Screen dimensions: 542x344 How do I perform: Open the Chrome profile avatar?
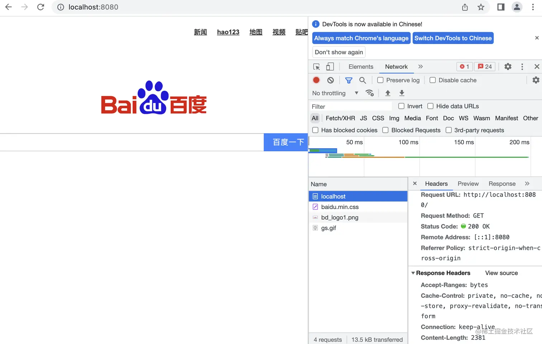(517, 7)
